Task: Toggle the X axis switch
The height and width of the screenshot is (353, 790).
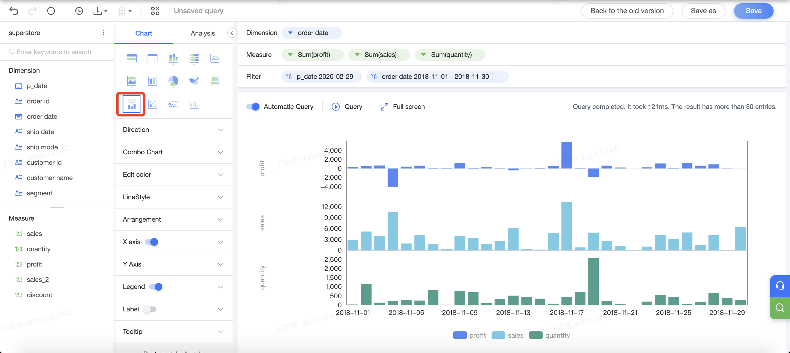Action: point(151,242)
